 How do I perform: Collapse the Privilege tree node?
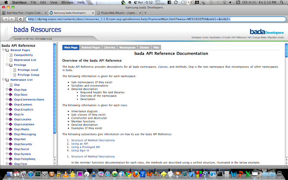tap(7, 64)
